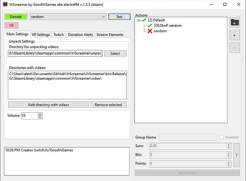This screenshot has height=181, width=246.
Task: Minimize the VrScreamer window
Action: tap(211, 4)
